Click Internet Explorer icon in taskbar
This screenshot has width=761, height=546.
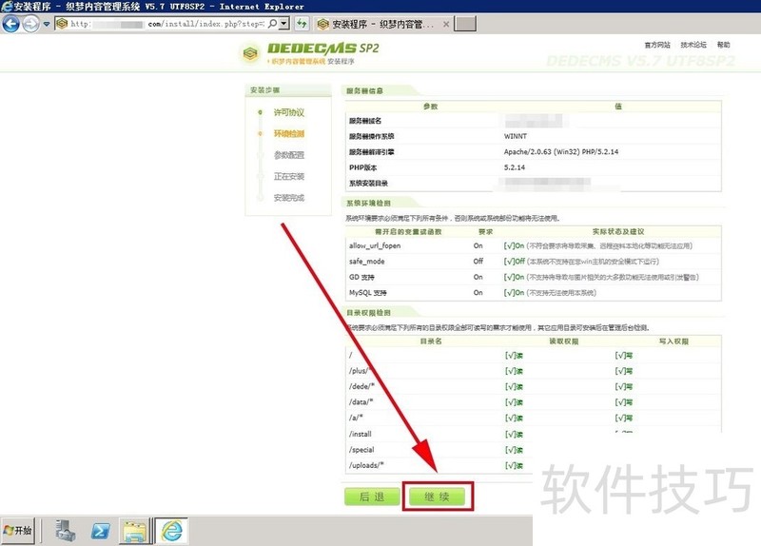click(171, 531)
